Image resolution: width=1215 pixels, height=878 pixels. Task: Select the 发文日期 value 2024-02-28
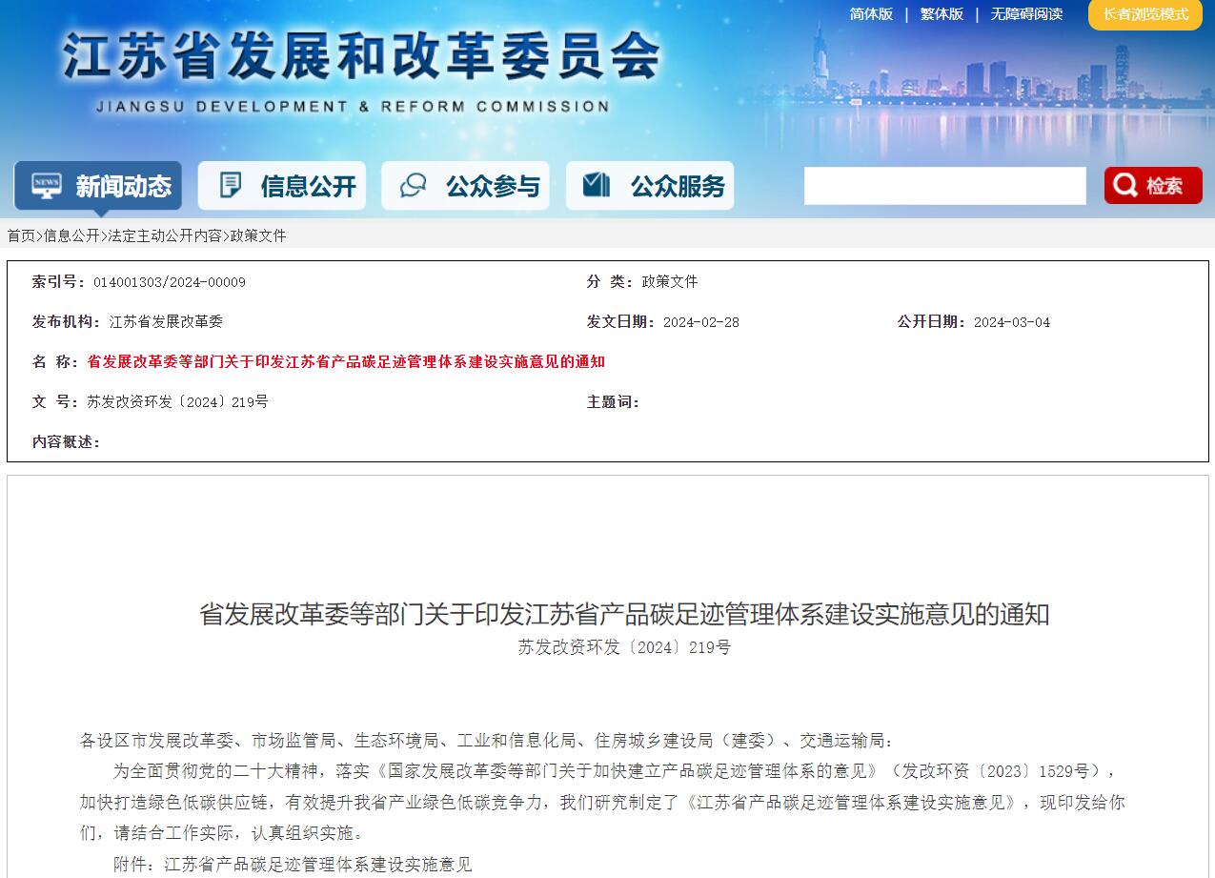click(701, 322)
